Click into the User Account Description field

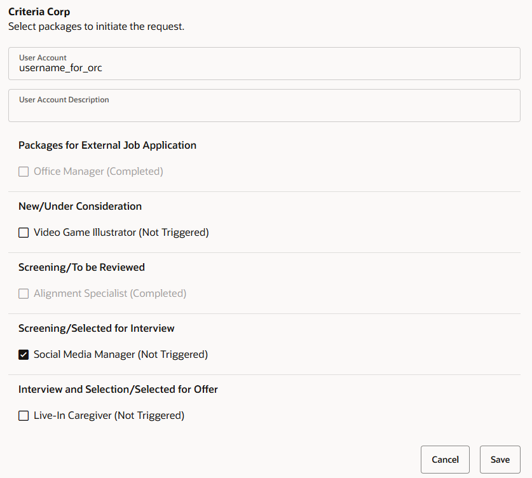coord(264,106)
